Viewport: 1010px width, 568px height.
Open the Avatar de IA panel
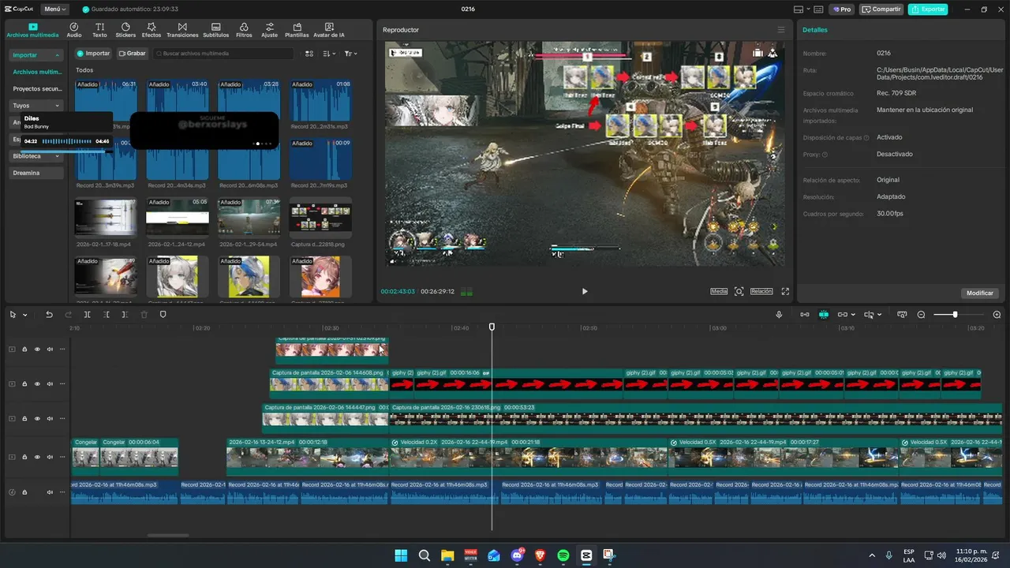(329, 30)
